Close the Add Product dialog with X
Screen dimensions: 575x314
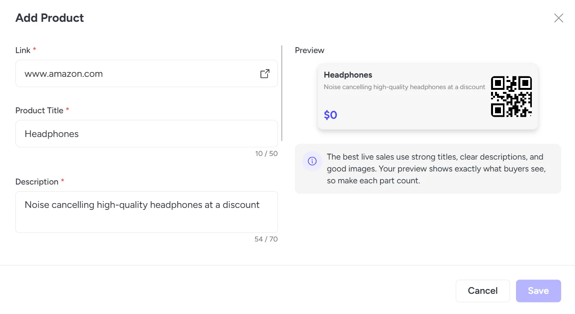click(558, 18)
